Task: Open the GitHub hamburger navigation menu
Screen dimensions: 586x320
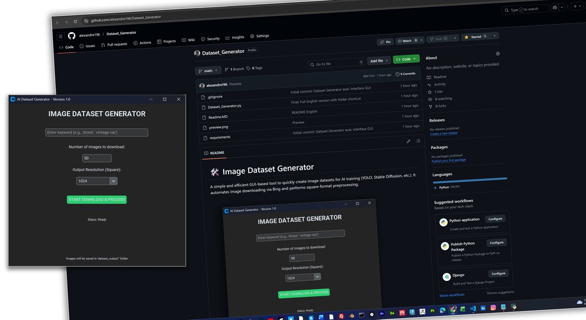Action: [61, 36]
